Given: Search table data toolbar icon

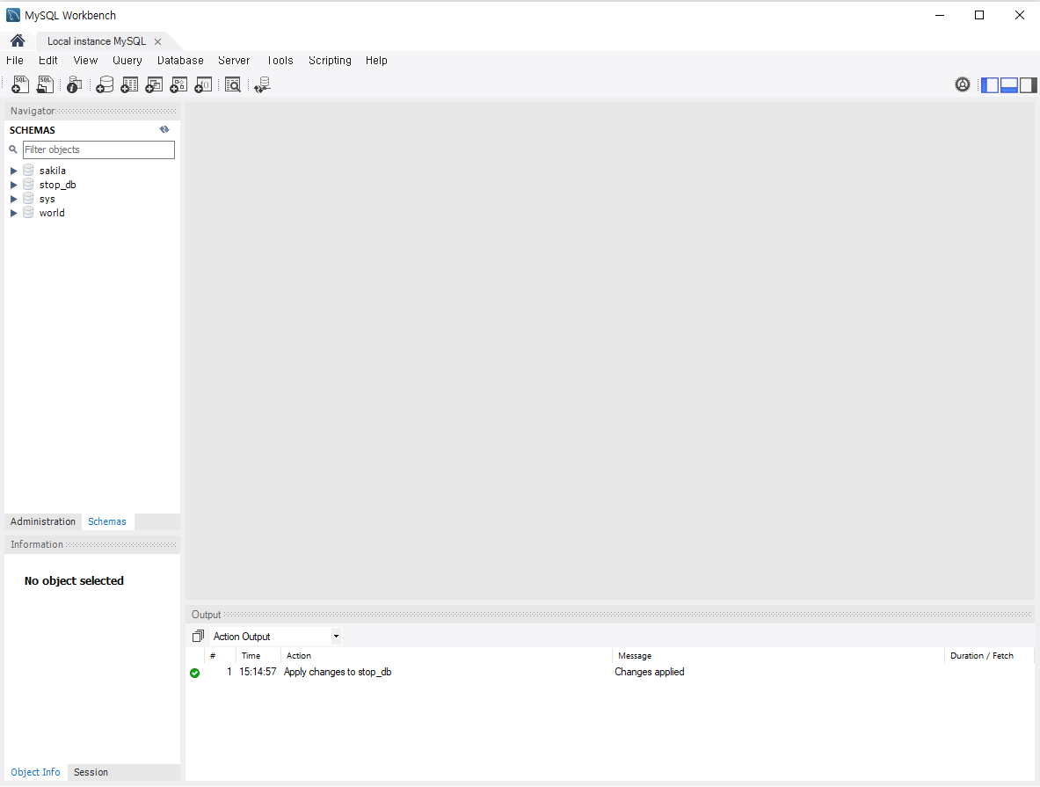Looking at the screenshot, I should [233, 84].
